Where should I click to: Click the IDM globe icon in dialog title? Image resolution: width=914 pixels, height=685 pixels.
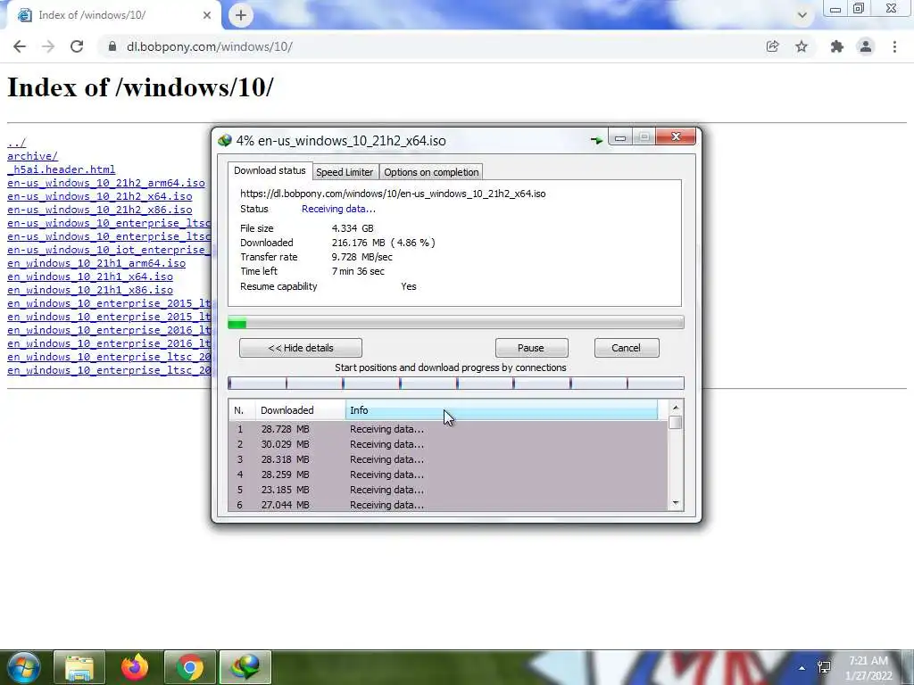(224, 140)
